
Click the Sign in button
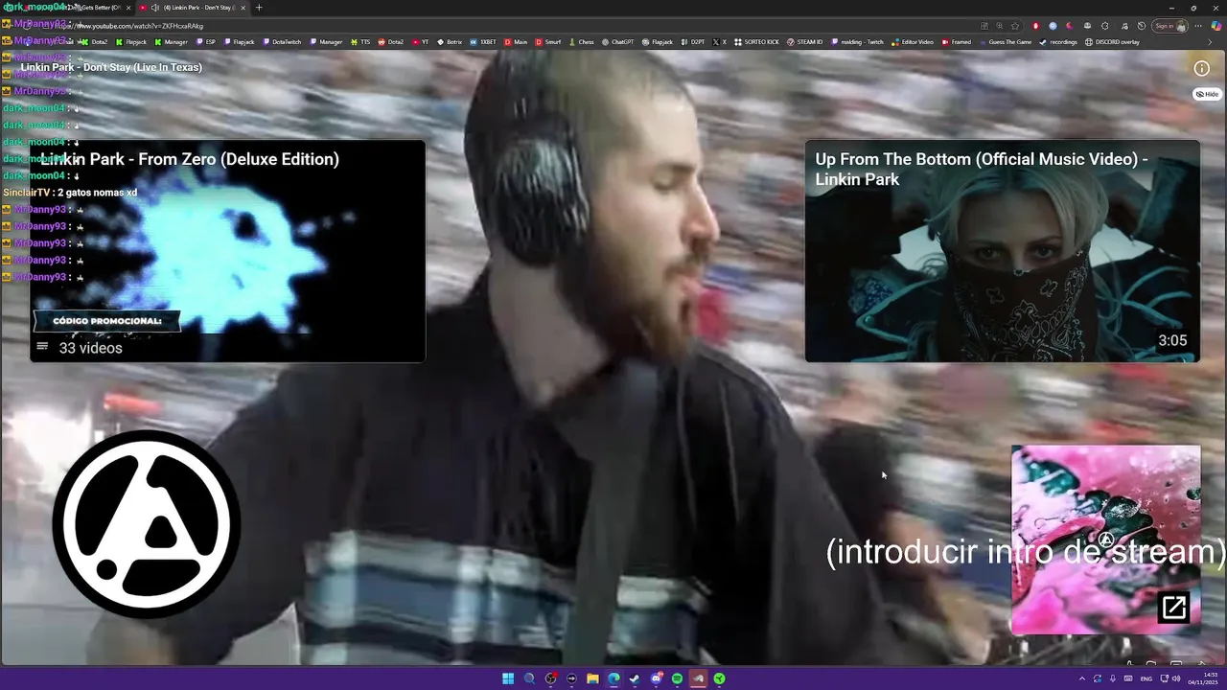(1169, 26)
